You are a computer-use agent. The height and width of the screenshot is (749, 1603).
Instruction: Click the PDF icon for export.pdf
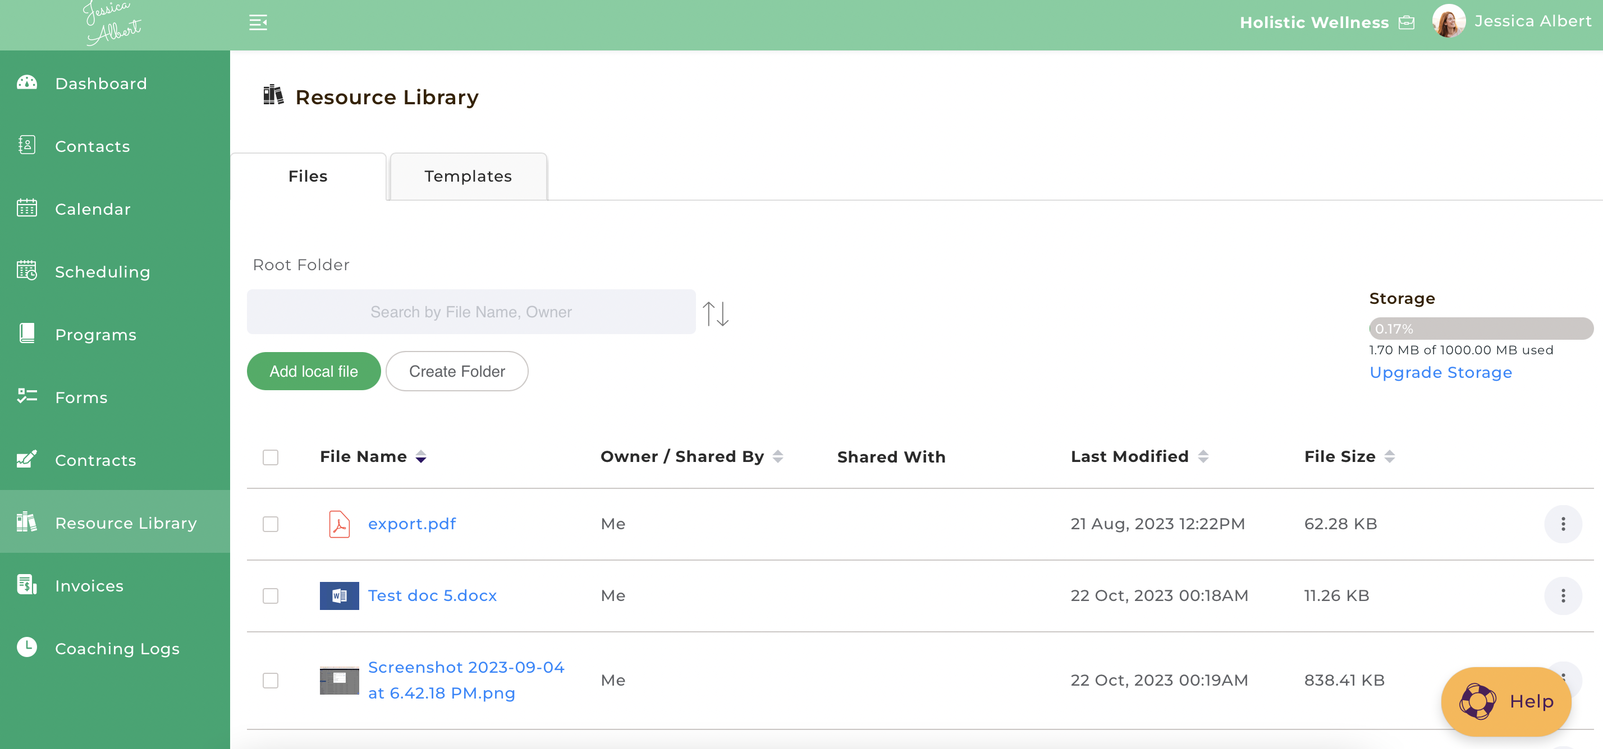[339, 524]
